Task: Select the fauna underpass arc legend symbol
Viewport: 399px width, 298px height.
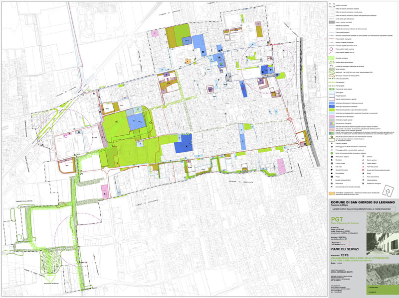Action: (x=332, y=66)
